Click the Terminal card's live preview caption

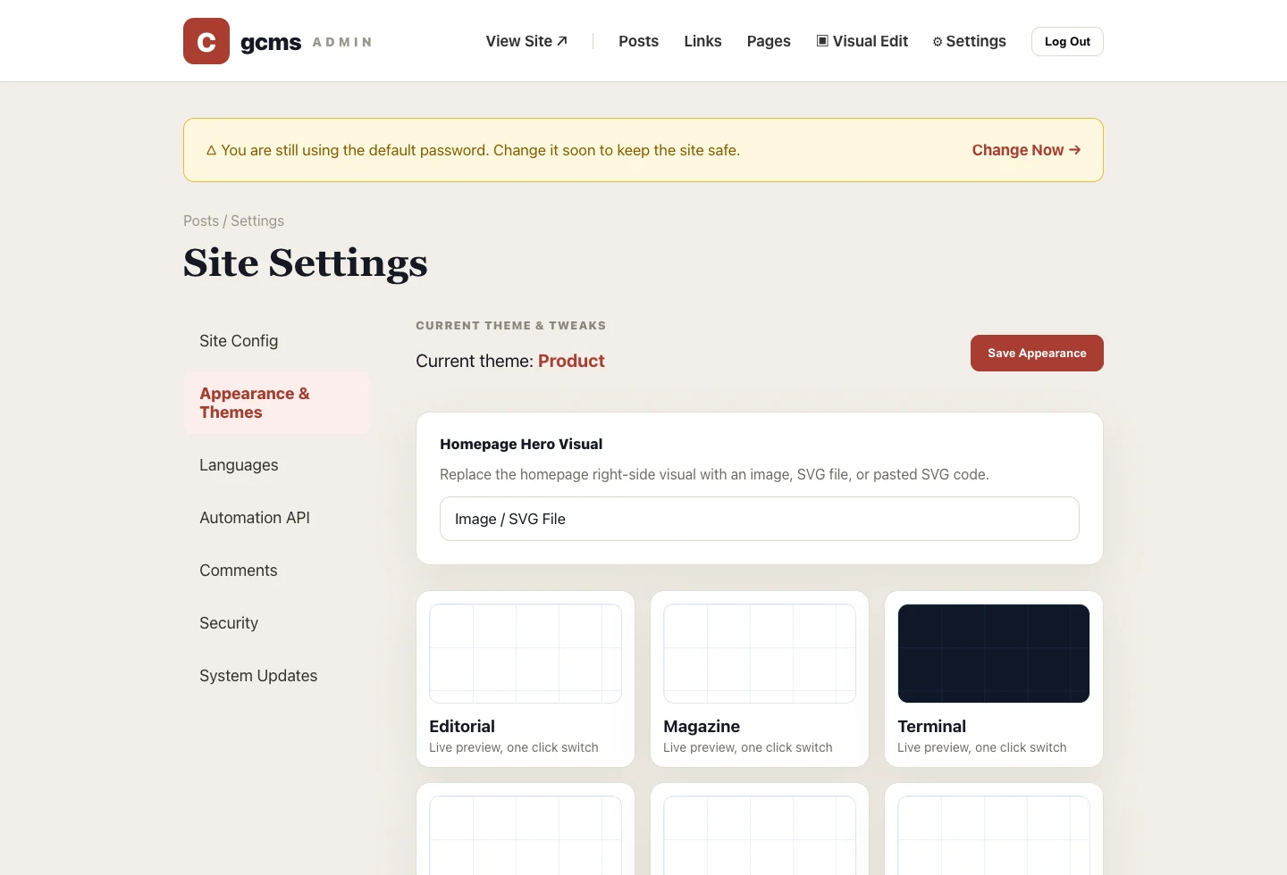click(x=982, y=747)
